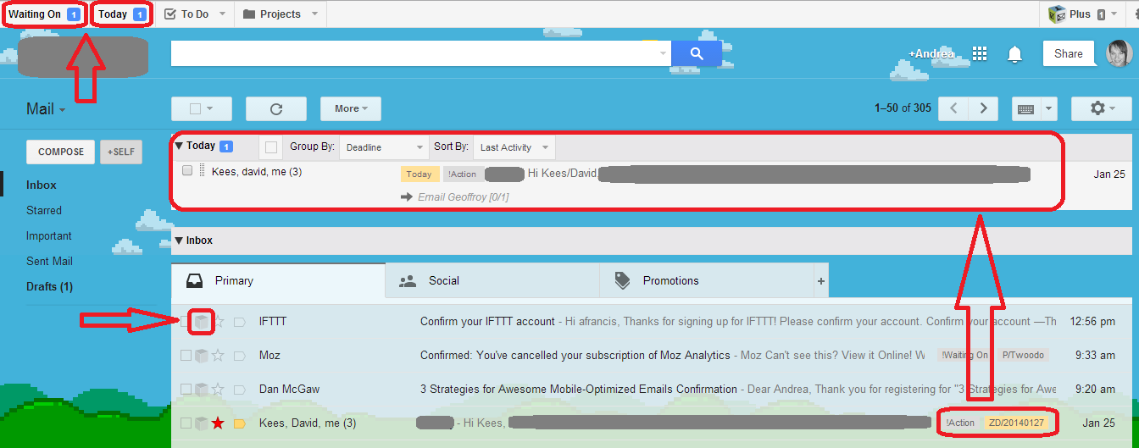The image size is (1139, 448).
Task: Tick the checkbox for the Dan McGaw email
Action: coord(186,389)
